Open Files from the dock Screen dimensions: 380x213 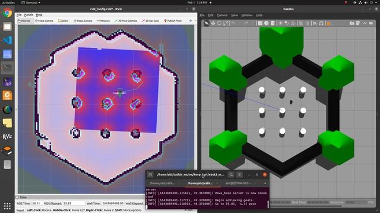(7, 26)
